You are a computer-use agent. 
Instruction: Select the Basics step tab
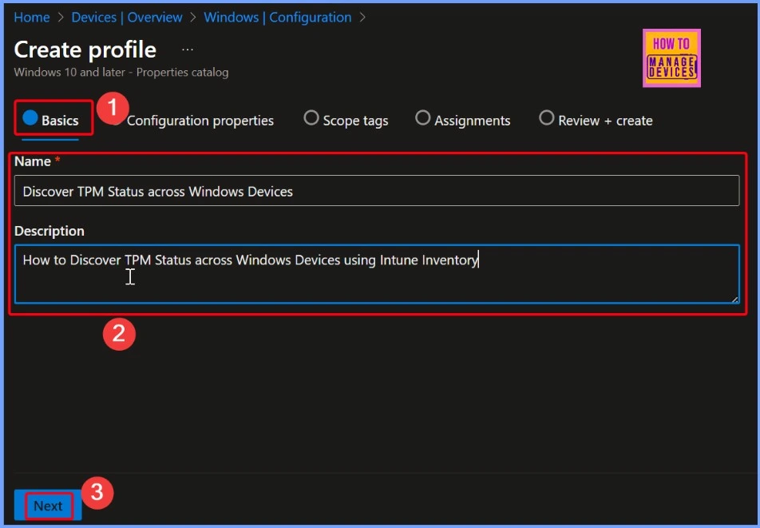click(50, 120)
